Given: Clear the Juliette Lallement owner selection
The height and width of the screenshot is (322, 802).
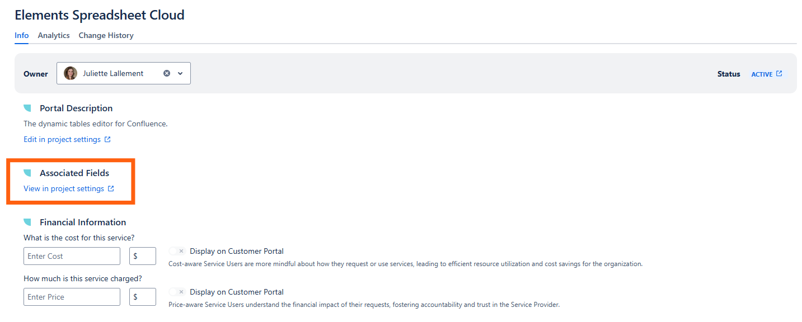Looking at the screenshot, I should pyautogui.click(x=167, y=73).
